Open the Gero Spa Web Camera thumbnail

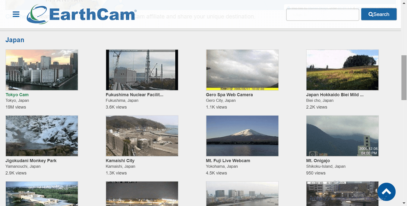point(242,70)
